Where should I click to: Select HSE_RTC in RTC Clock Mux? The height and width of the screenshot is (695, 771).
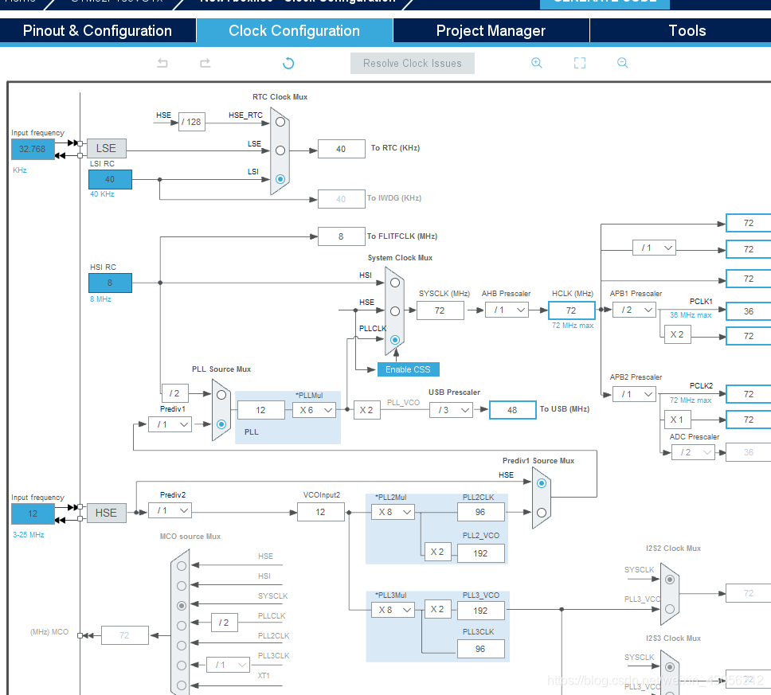(x=280, y=122)
